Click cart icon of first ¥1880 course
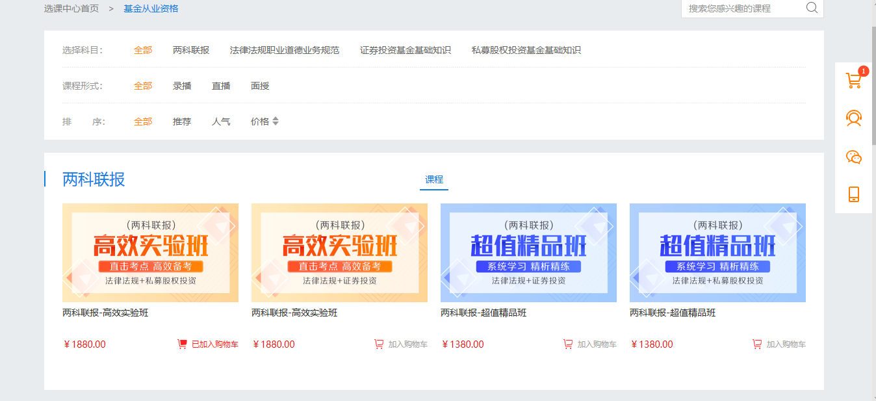 click(x=183, y=344)
